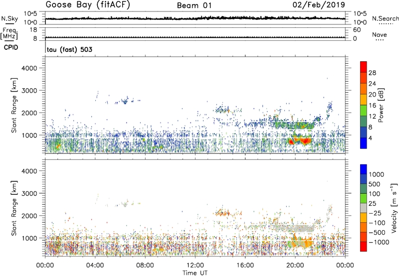
Task: Click the '60' right-axis tick of the frequency panel
Action: (357, 30)
